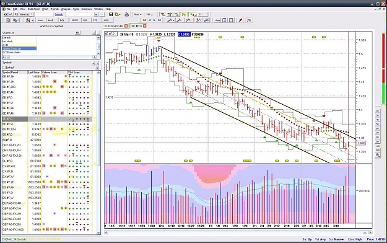
Task: Toggle the VSA signals with bar icon
Action: pyautogui.click(x=170, y=14)
